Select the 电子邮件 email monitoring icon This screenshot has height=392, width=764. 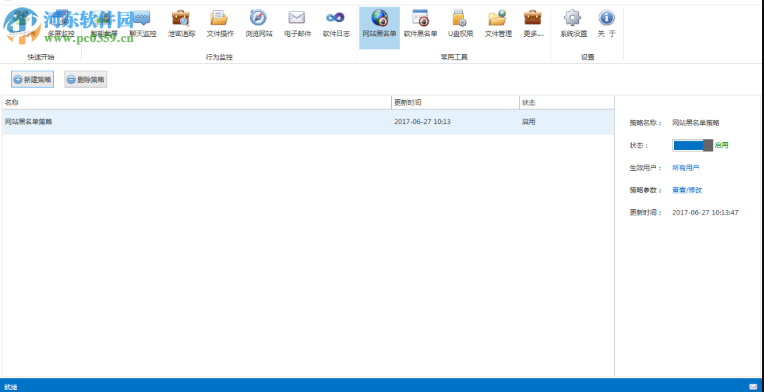pos(297,24)
